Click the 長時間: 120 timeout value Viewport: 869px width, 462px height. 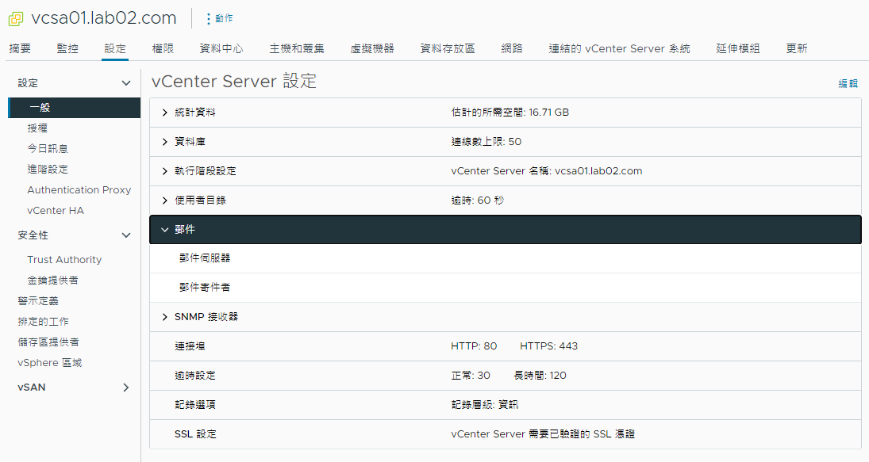pyautogui.click(x=540, y=376)
